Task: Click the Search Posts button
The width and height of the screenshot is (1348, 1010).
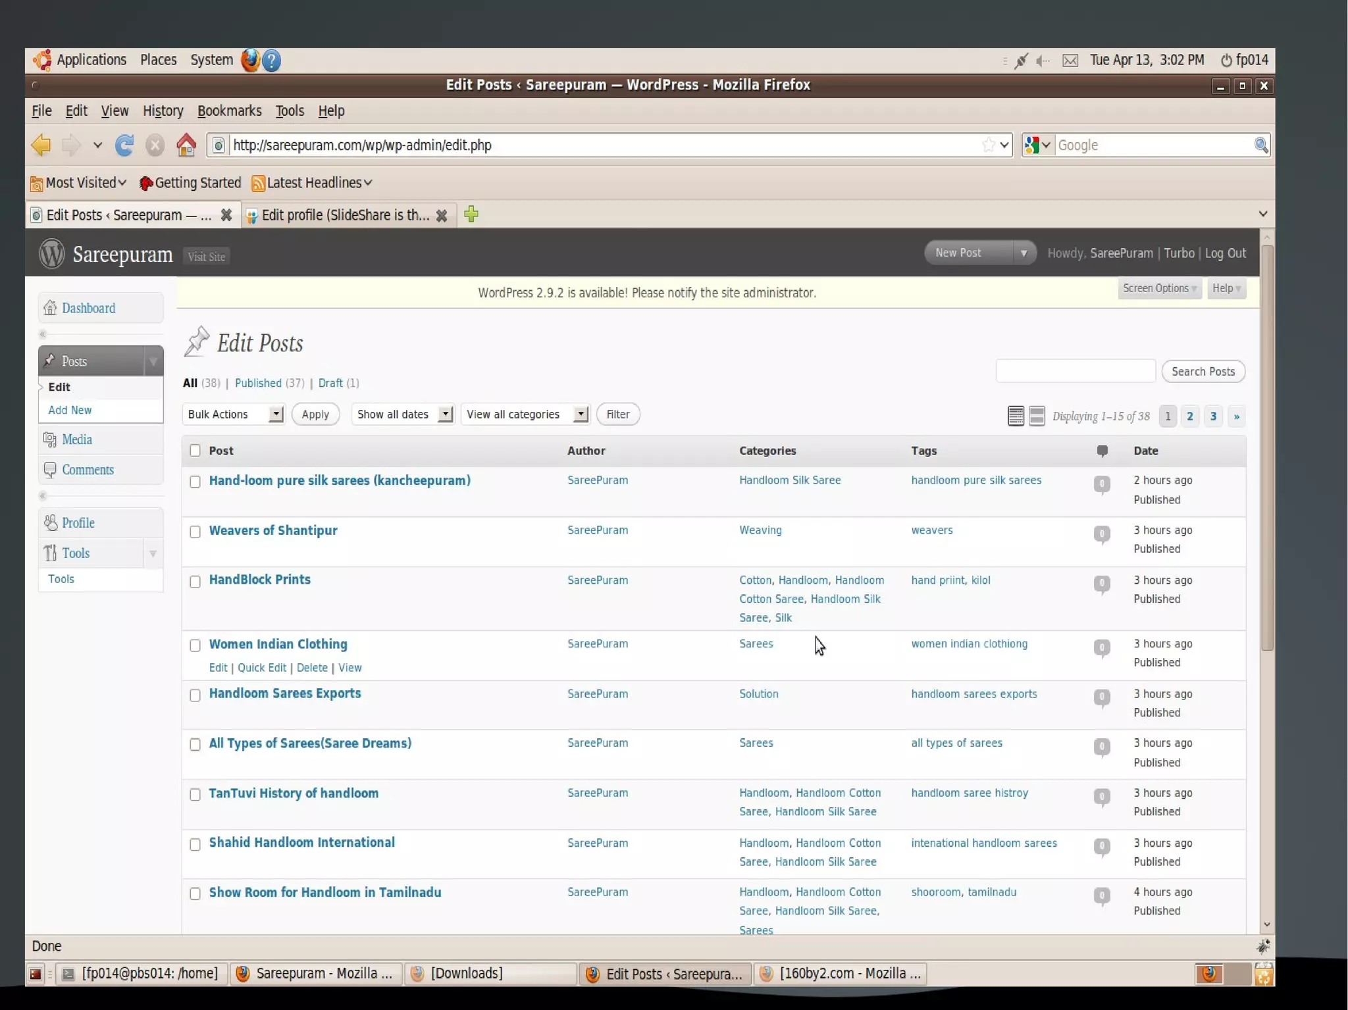Action: coord(1203,371)
